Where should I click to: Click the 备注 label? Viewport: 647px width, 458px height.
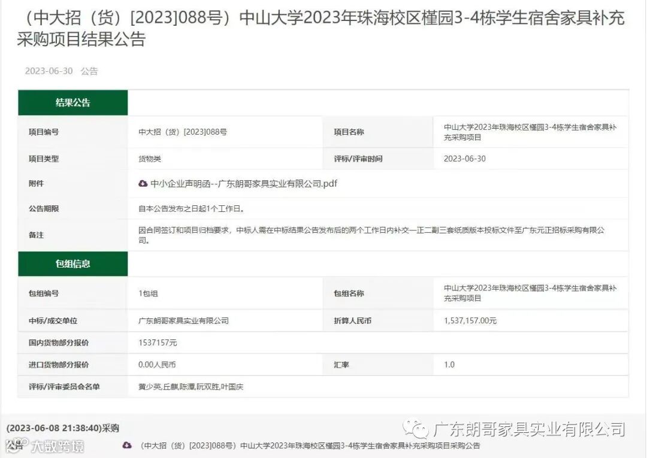click(37, 235)
